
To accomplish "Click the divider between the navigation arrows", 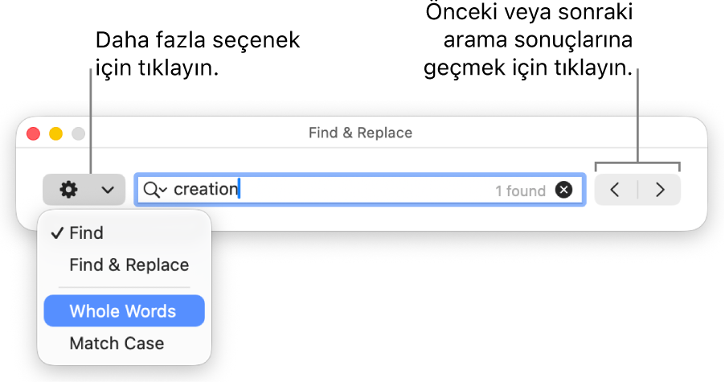I will pos(637,190).
